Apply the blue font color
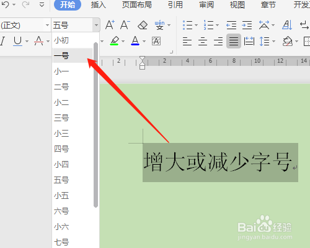This screenshot has height=248, width=310. (x=135, y=41)
